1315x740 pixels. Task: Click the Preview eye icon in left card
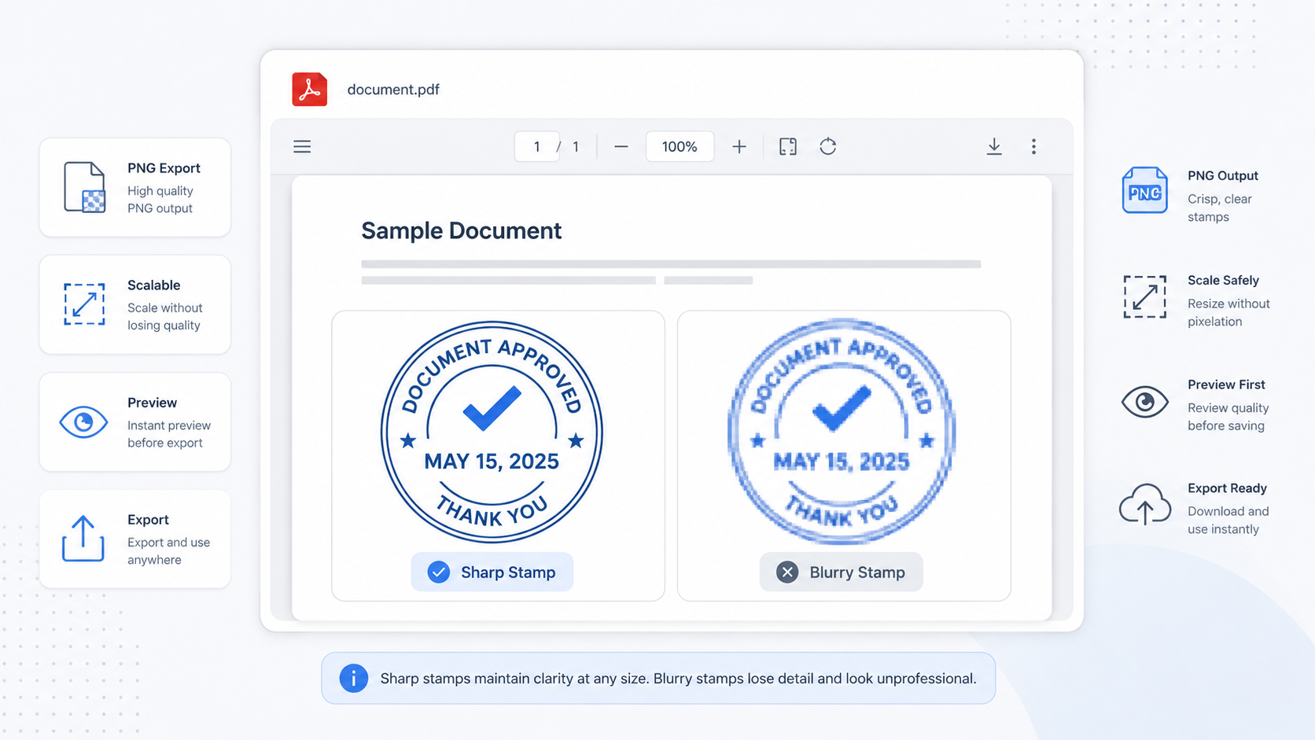pyautogui.click(x=83, y=422)
